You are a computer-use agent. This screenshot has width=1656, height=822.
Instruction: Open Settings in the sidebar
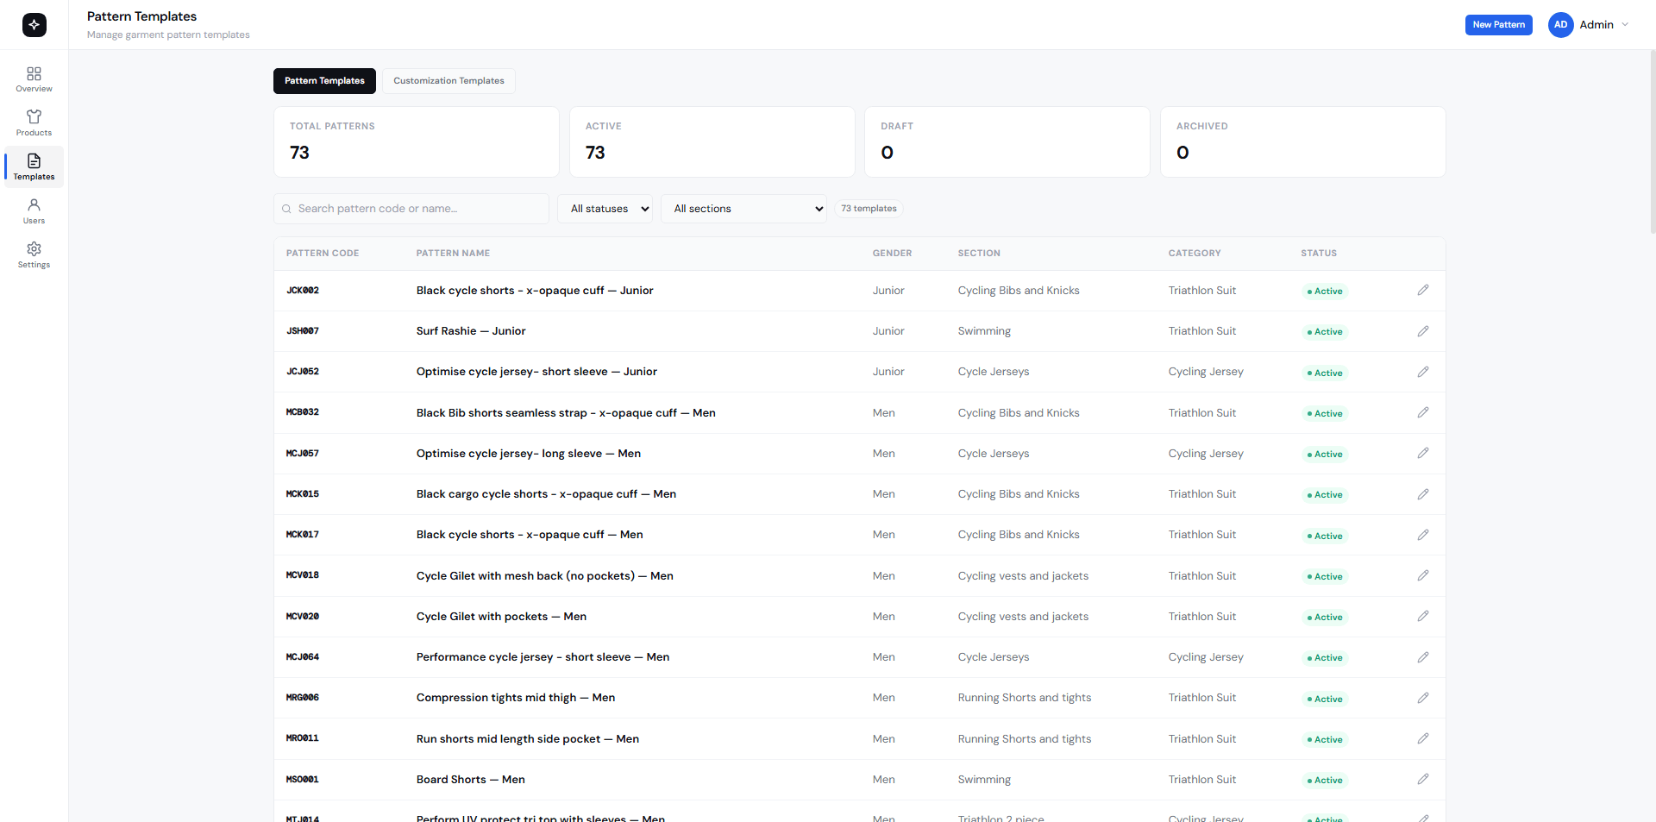(x=34, y=255)
